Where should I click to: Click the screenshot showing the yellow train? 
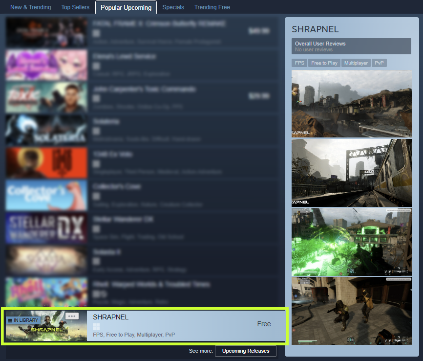(352, 173)
